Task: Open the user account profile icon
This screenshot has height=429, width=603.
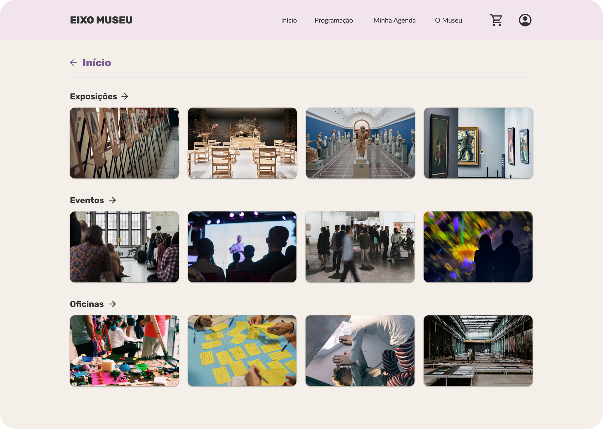Action: click(525, 20)
